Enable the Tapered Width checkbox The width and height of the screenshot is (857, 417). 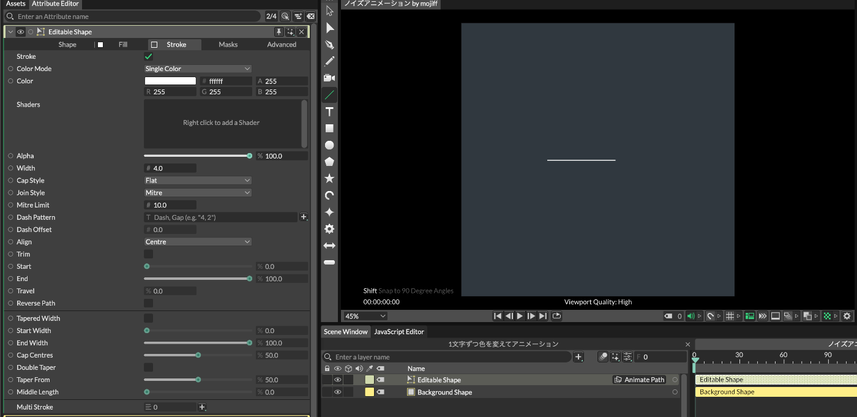pyautogui.click(x=148, y=318)
